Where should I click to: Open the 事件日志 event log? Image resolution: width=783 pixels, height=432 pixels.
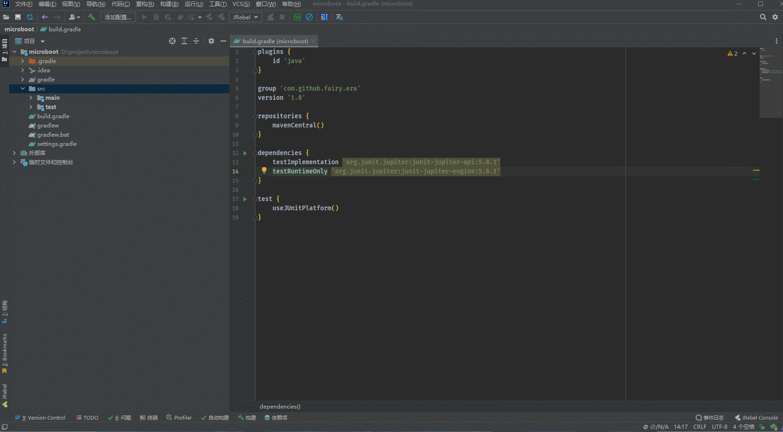[x=710, y=418]
